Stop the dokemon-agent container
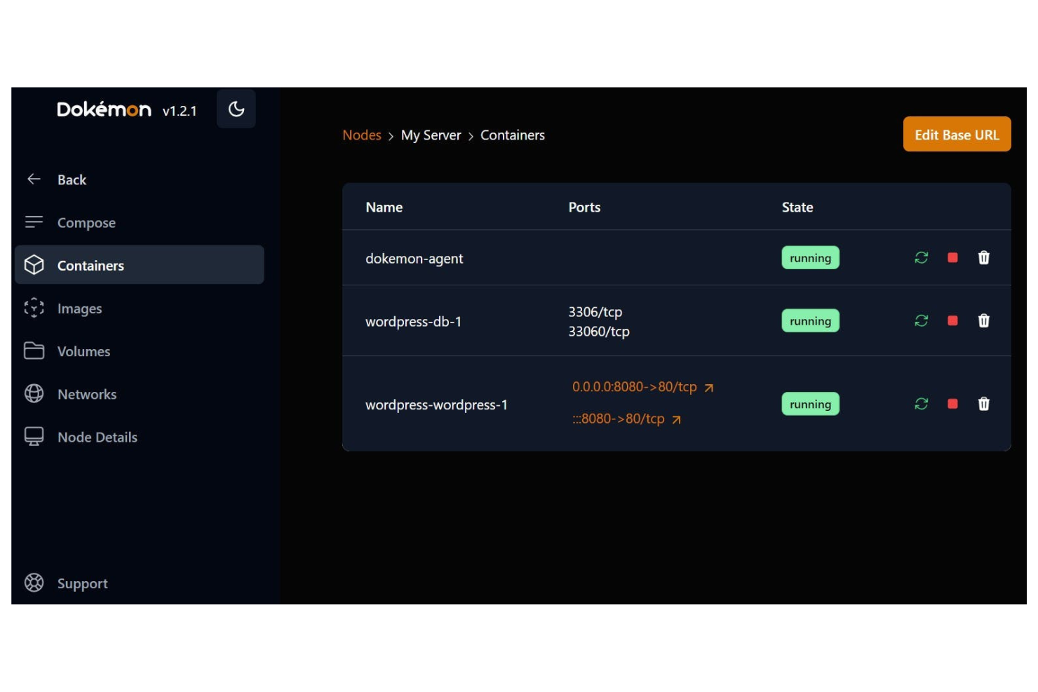This screenshot has width=1038, height=692. click(952, 258)
